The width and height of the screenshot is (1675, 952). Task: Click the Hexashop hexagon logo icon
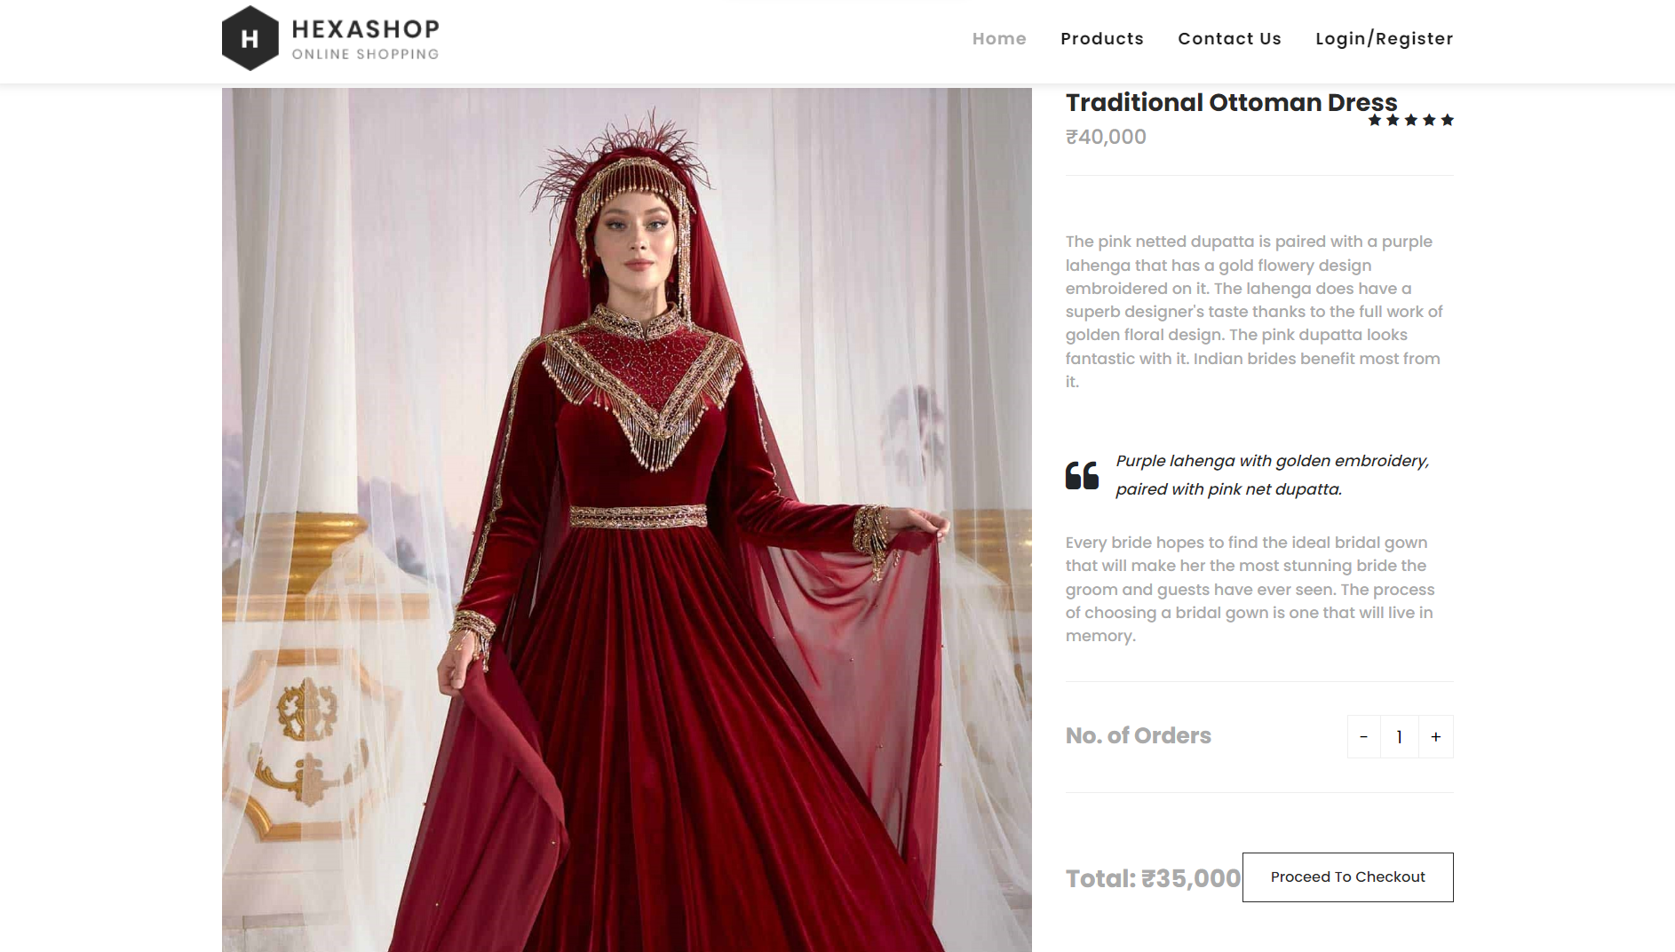tap(250, 38)
